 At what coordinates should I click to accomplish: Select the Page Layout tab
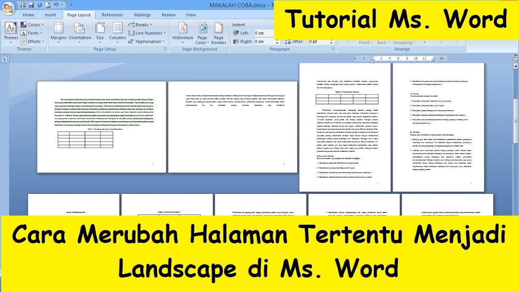(79, 15)
